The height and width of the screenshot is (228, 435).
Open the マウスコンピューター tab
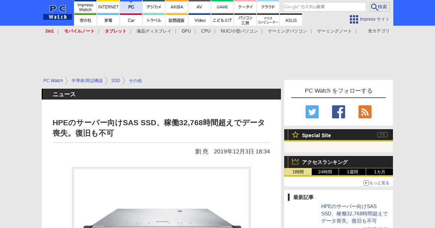click(268, 20)
